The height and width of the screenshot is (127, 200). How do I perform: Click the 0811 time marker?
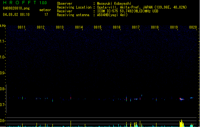point(22,27)
